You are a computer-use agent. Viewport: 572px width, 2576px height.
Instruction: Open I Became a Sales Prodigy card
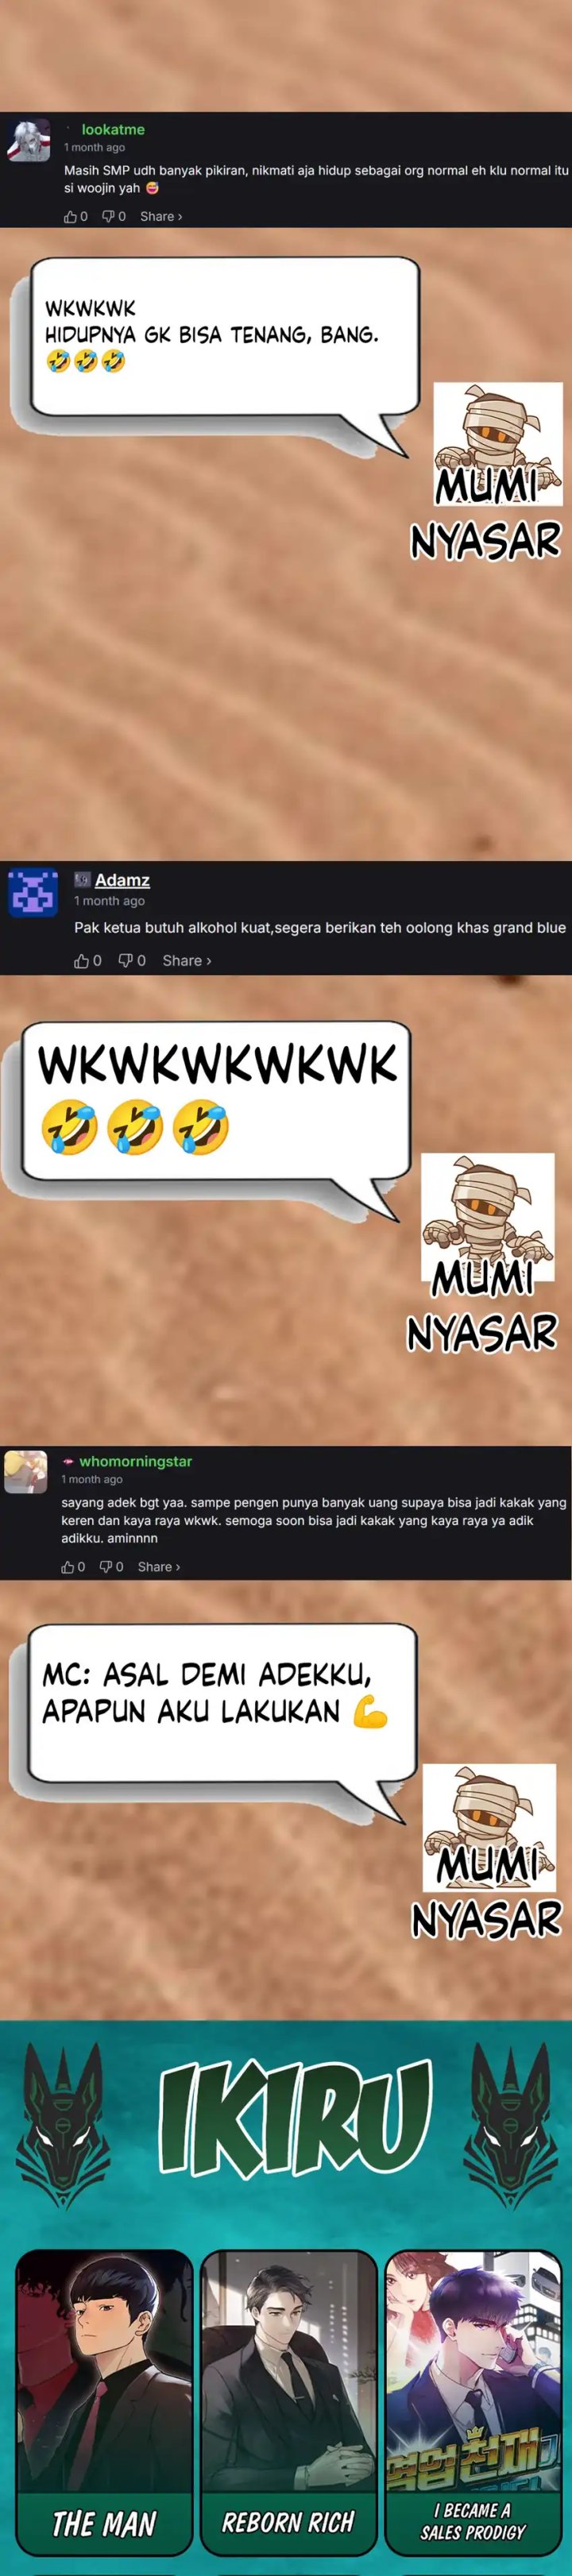pos(473,2415)
